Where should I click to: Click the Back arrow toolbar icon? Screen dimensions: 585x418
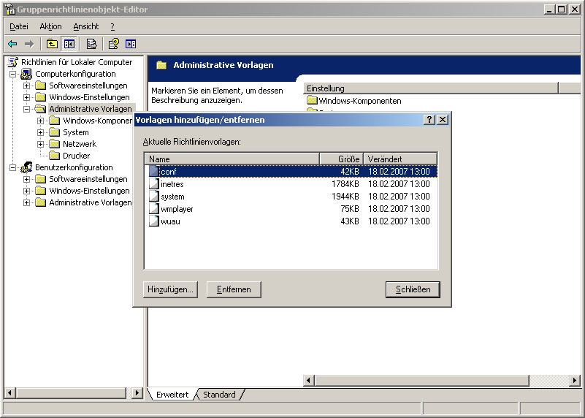click(12, 44)
